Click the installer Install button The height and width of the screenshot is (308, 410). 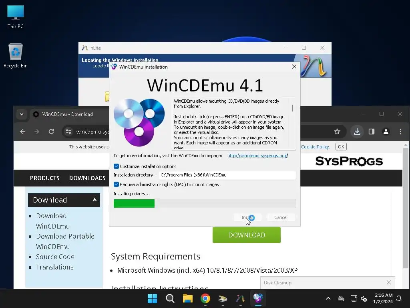coord(247,217)
